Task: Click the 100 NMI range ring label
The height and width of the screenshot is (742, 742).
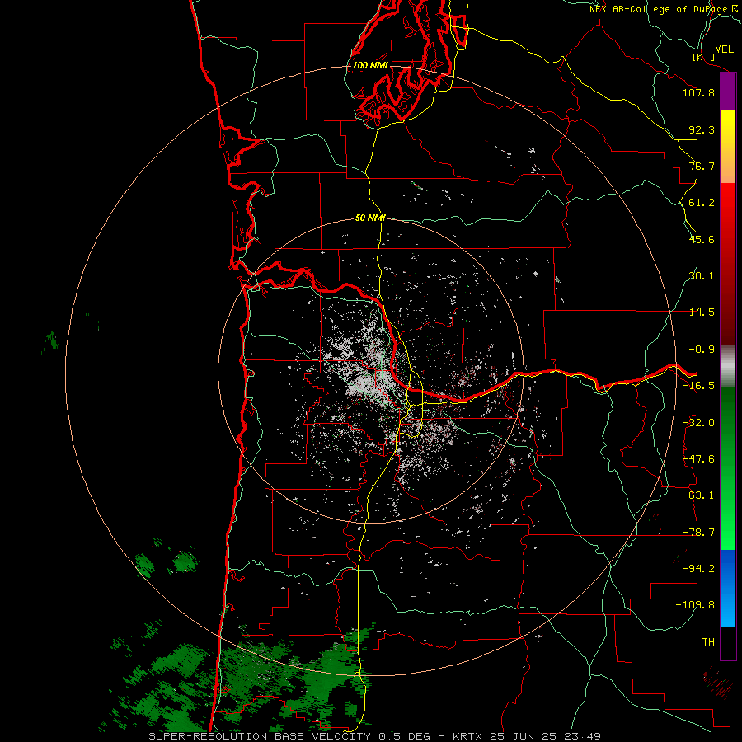Action: tap(370, 65)
